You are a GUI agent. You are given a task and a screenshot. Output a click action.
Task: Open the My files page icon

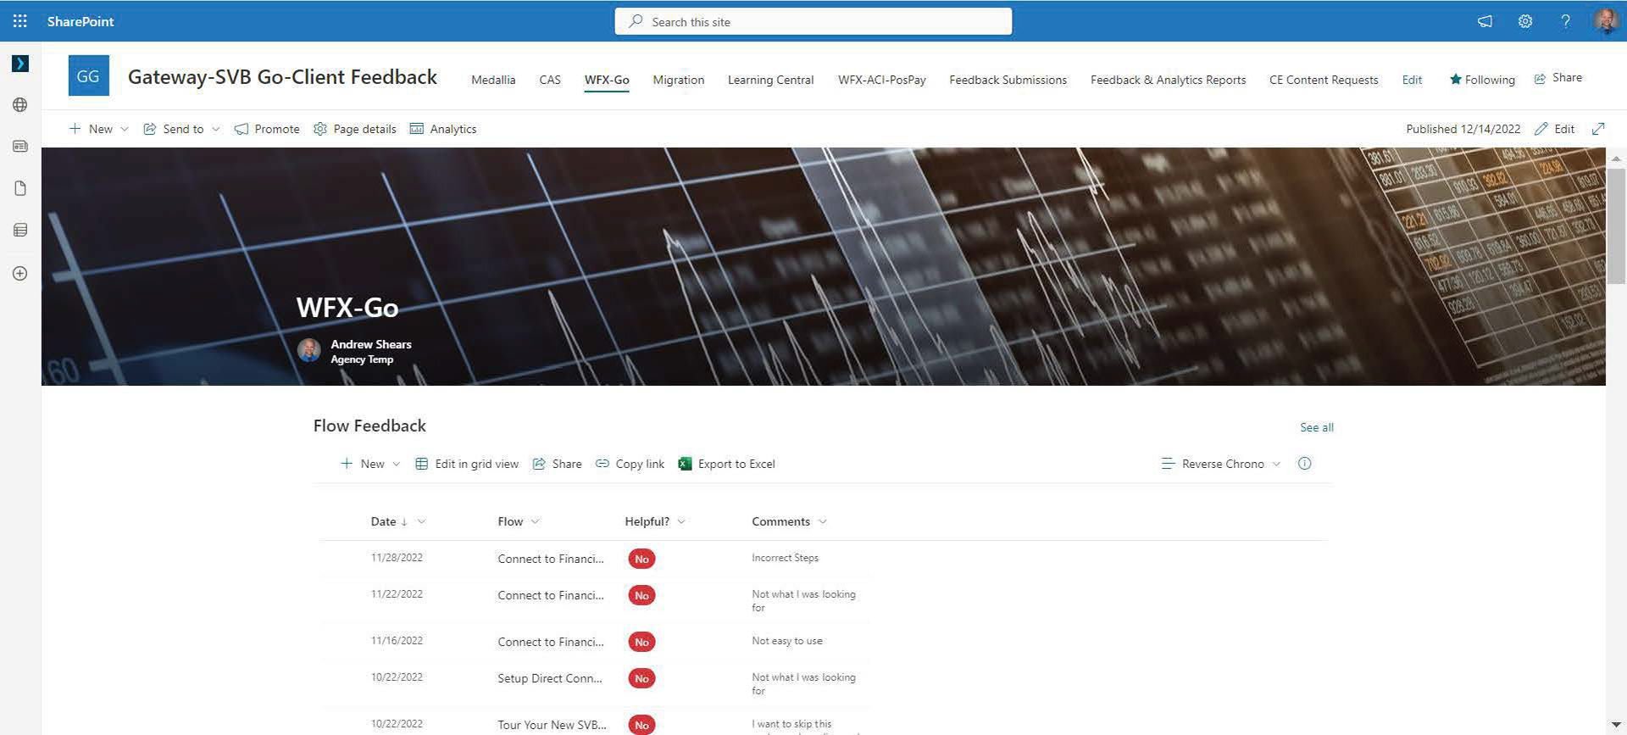(x=20, y=188)
